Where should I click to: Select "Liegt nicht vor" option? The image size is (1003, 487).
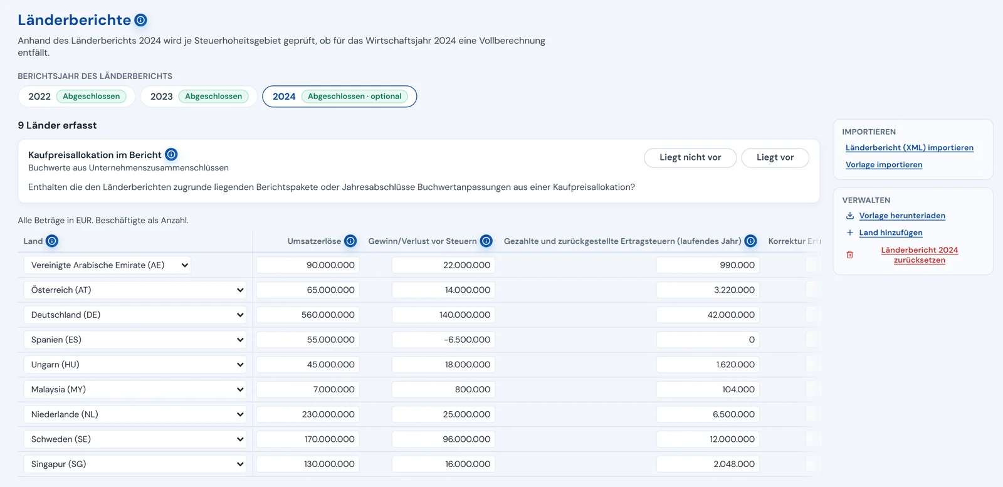pos(690,157)
